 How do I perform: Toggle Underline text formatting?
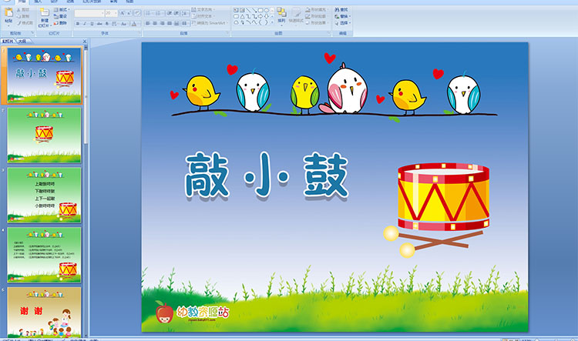[x=91, y=23]
